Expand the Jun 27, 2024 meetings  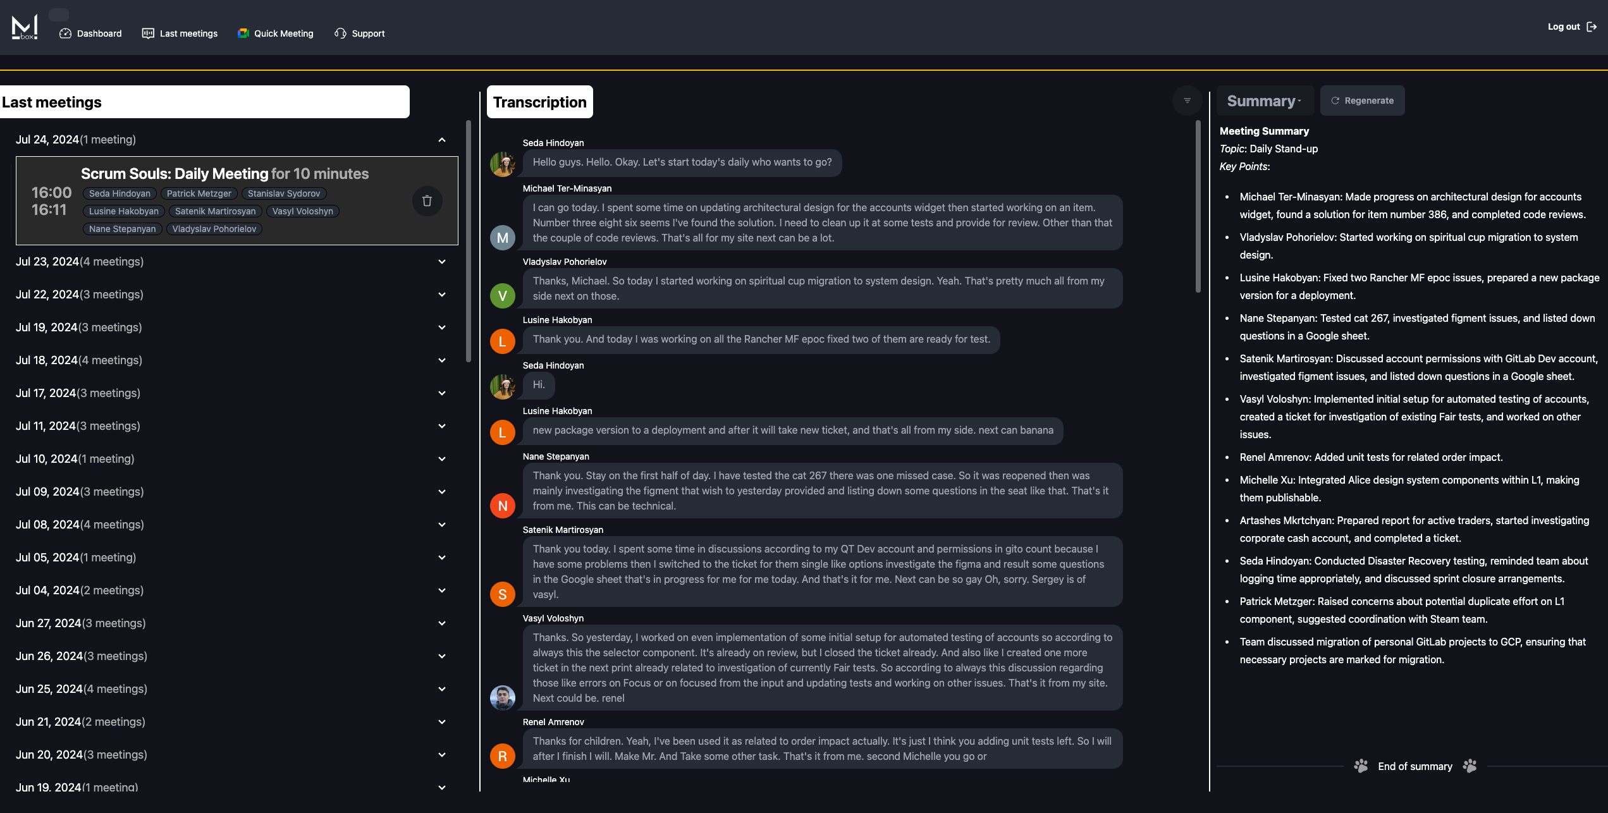pyautogui.click(x=442, y=623)
